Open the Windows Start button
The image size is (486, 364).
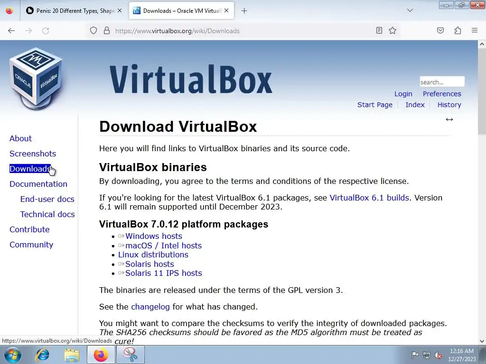tap(13, 355)
